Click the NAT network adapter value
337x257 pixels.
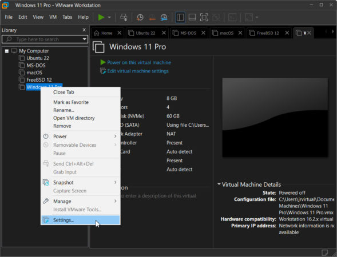171,134
